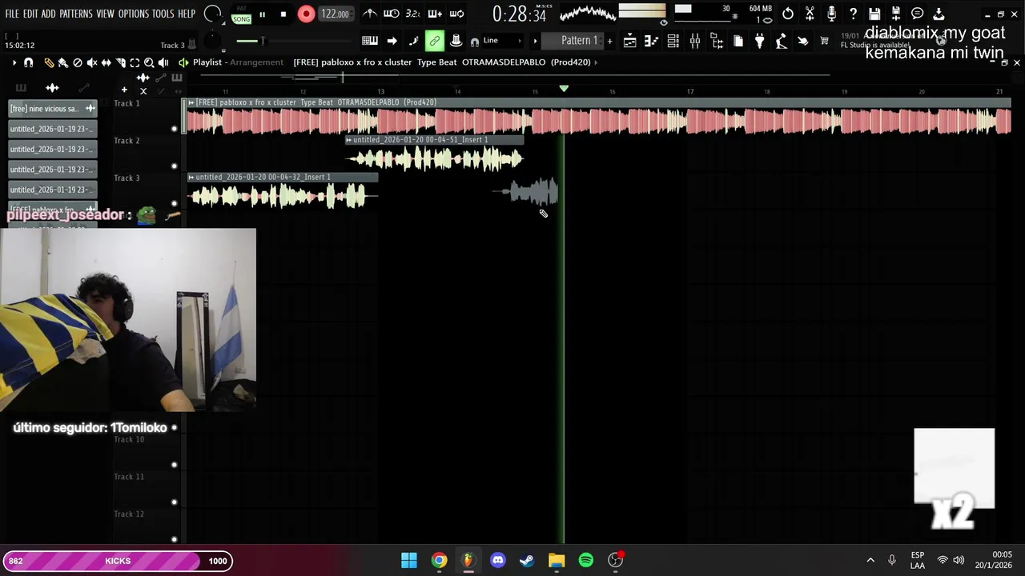Toggle the green link-to-controller icon

tap(435, 41)
